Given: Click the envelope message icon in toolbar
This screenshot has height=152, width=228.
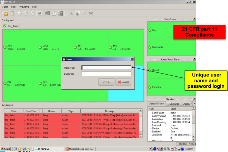Looking at the screenshot, I should (19, 13).
